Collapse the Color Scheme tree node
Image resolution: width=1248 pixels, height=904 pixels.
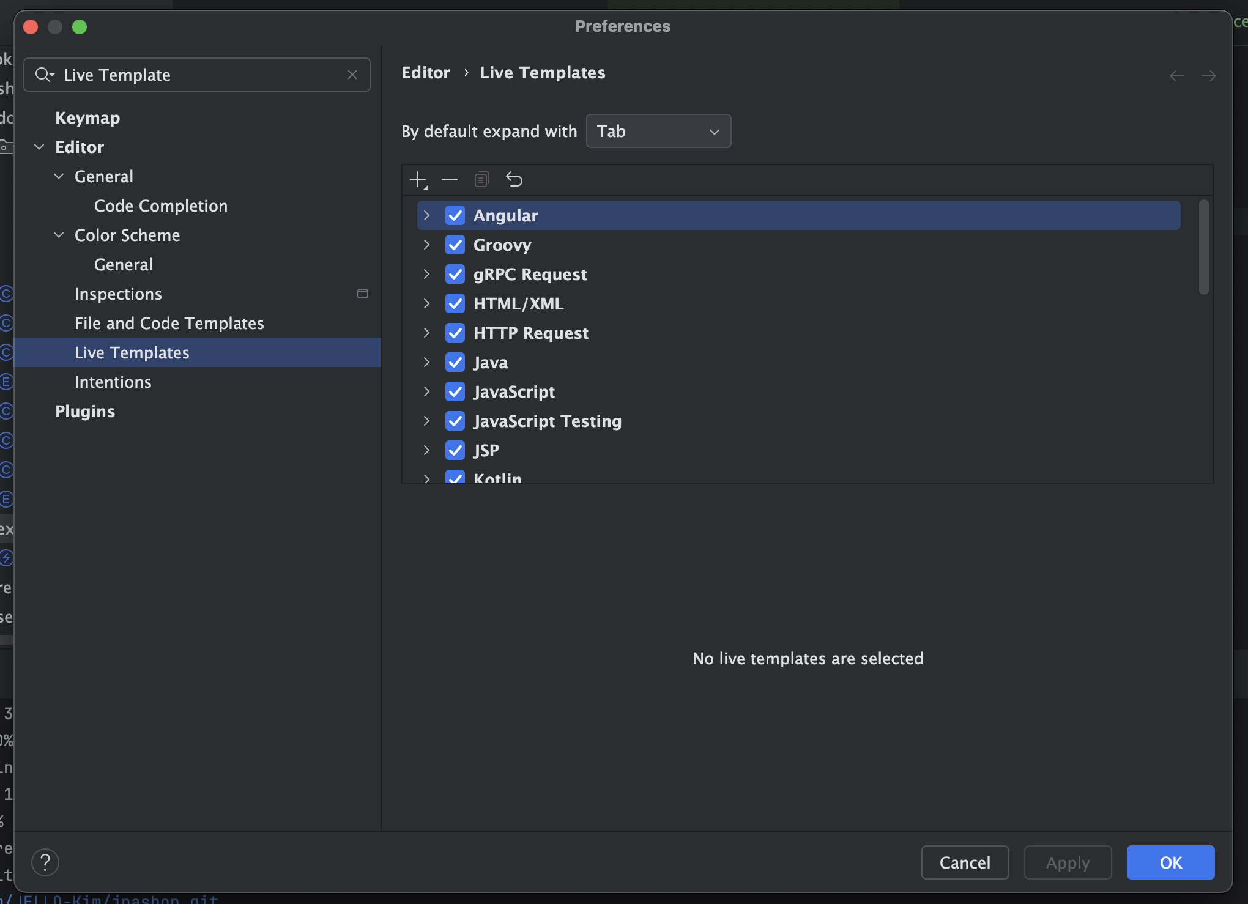tap(59, 235)
